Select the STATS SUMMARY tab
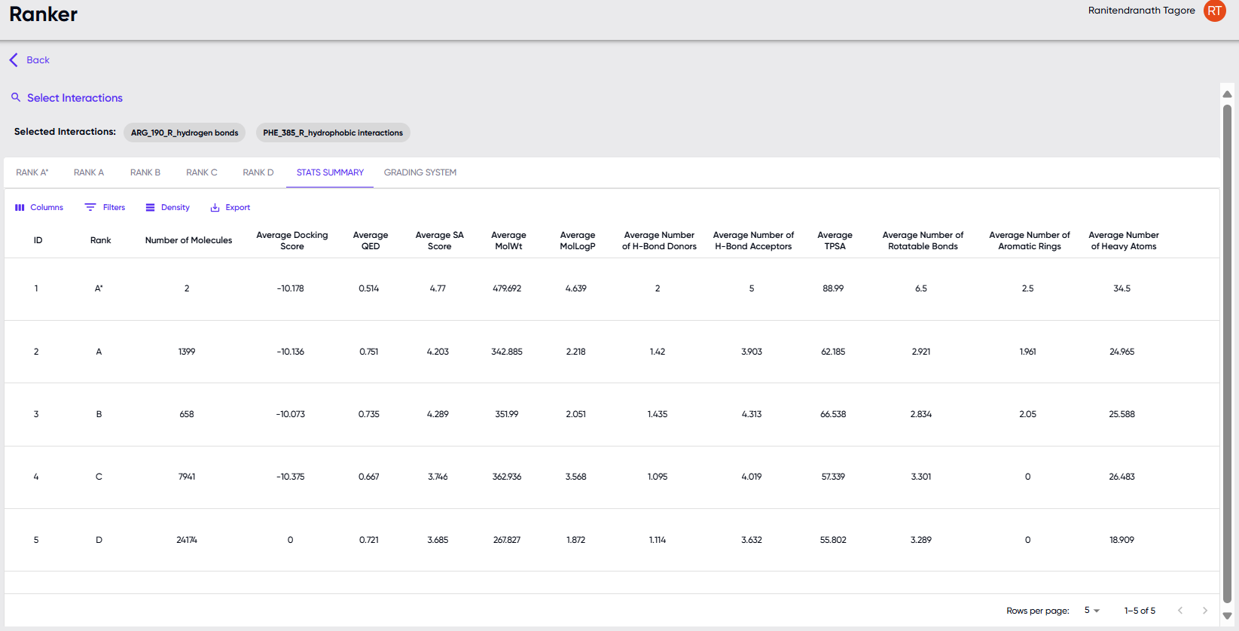 [330, 172]
